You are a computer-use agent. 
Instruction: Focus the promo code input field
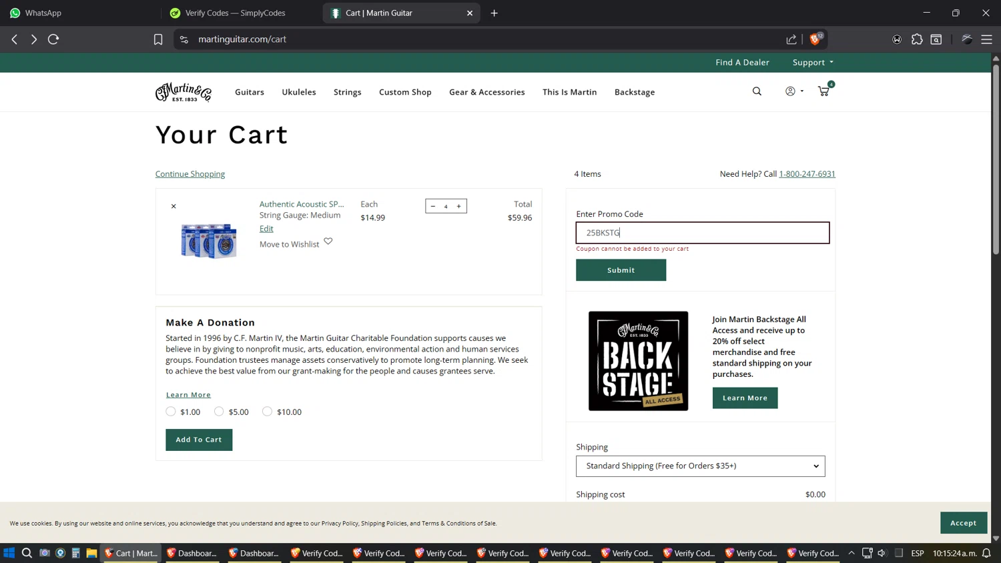coord(703,233)
